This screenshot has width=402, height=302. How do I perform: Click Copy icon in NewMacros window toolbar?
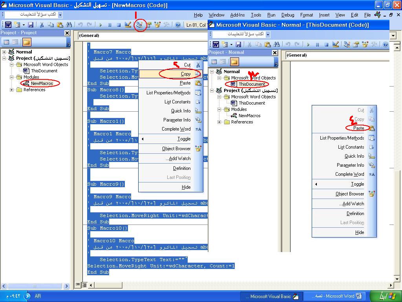(x=51, y=25)
